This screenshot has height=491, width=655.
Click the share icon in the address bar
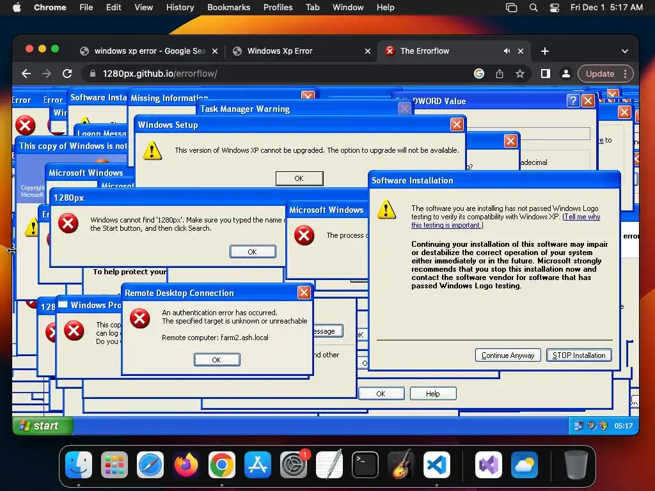[499, 74]
